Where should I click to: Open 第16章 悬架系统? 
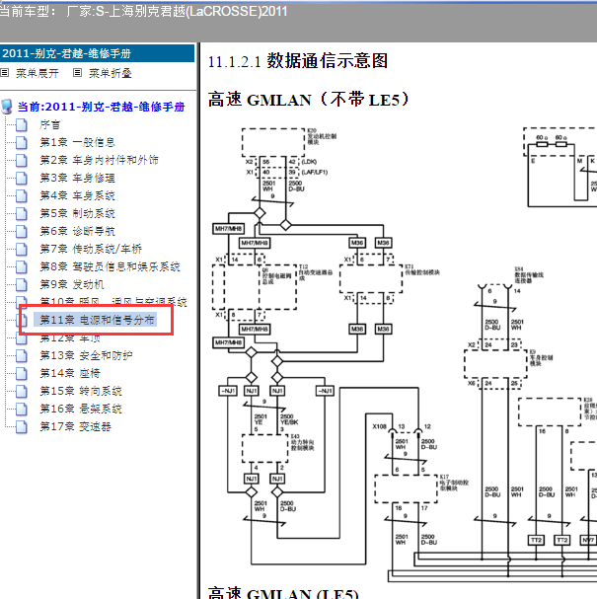click(x=81, y=409)
